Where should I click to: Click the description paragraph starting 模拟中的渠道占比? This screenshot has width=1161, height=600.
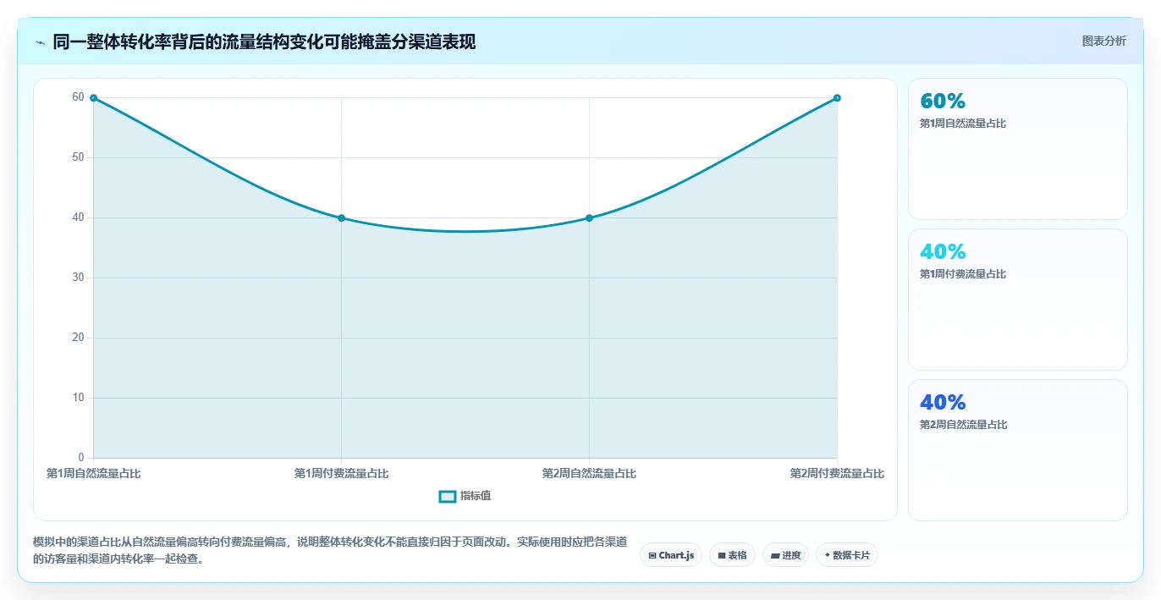[x=330, y=550]
